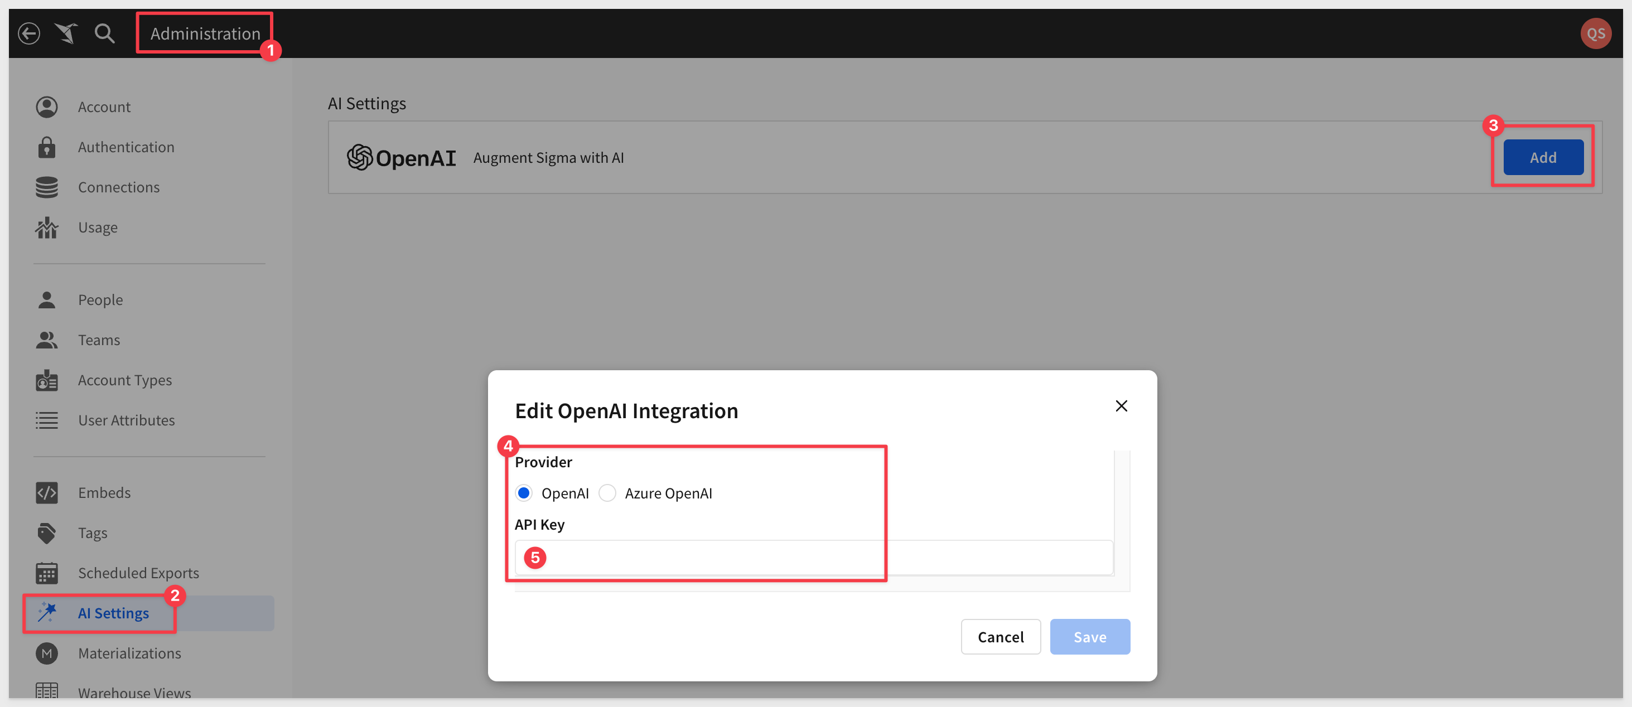Select the Azure OpenAI provider radio button

(x=607, y=493)
